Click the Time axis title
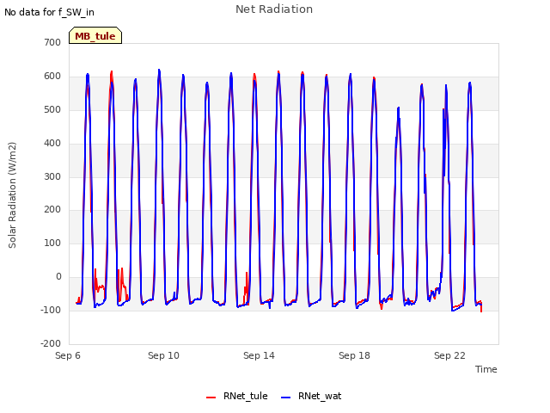The image size is (550, 413). pos(486,369)
